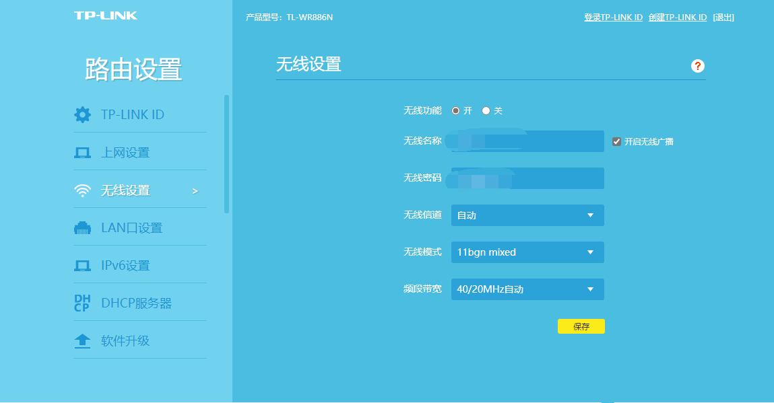Click the IPv6设置 icon in the sidebar
This screenshot has width=774, height=403.
point(82,264)
